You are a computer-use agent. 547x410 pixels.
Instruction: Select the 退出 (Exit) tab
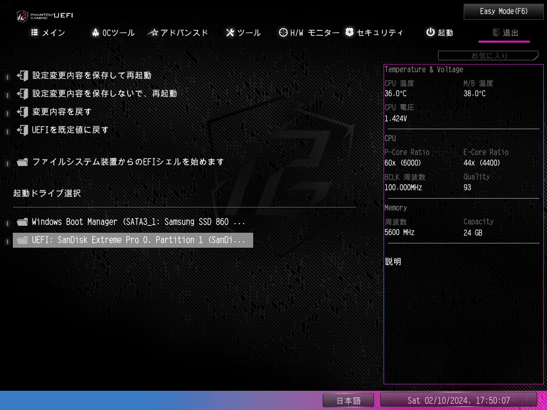coord(505,33)
